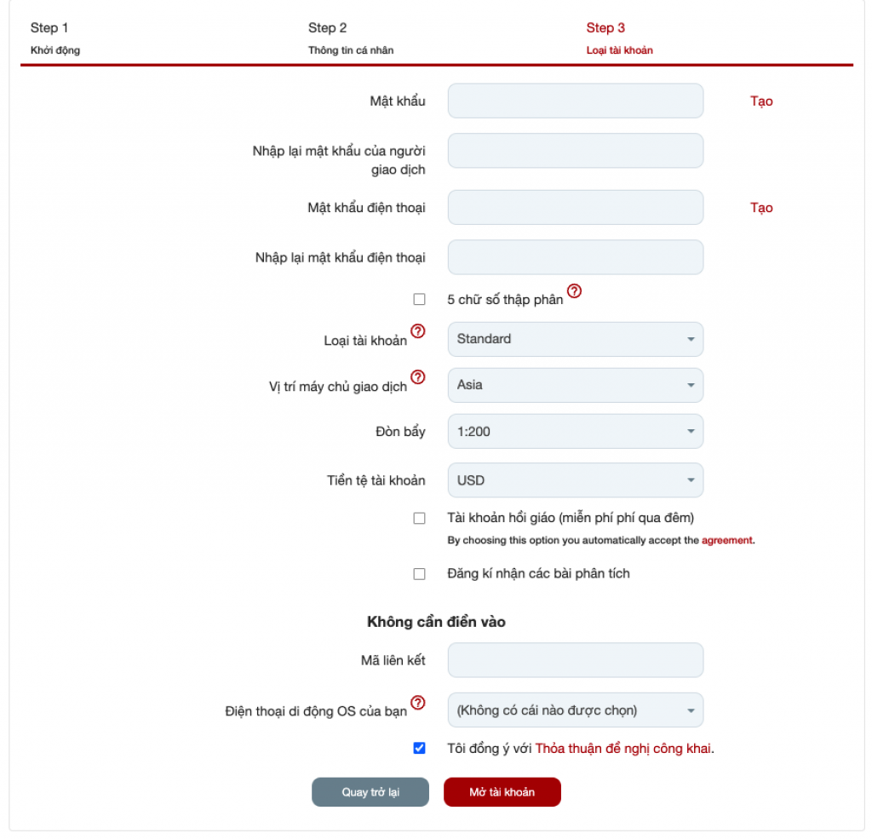The image size is (872, 839).
Task: Click Tạo link beside Mật khẩu field
Action: click(x=761, y=101)
